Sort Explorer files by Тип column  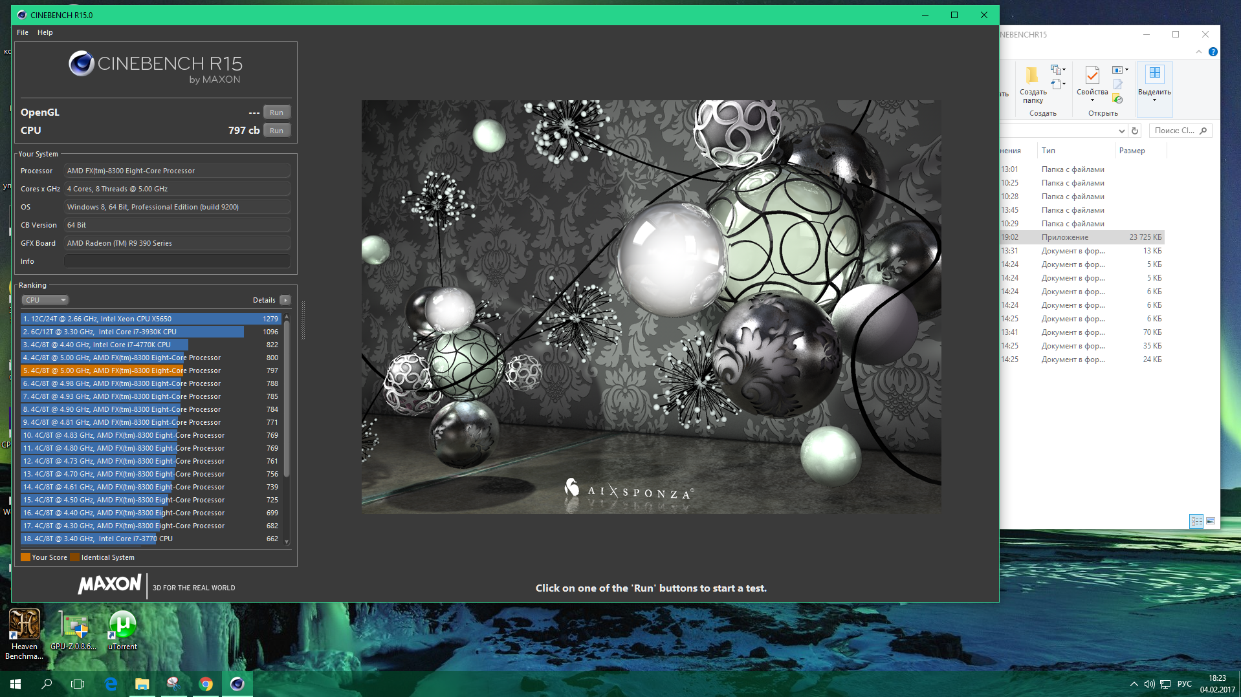tap(1076, 151)
